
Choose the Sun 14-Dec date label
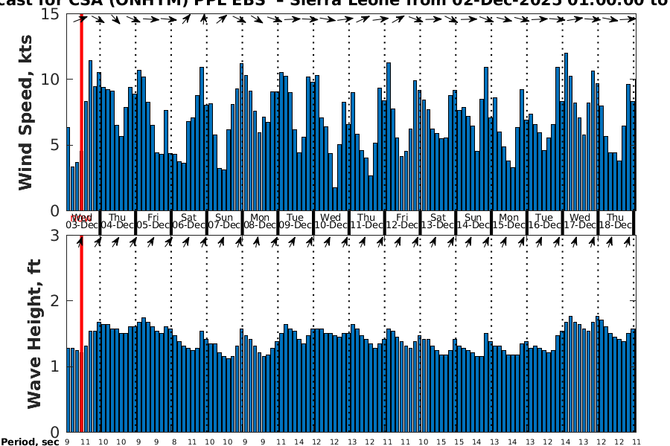click(x=473, y=221)
